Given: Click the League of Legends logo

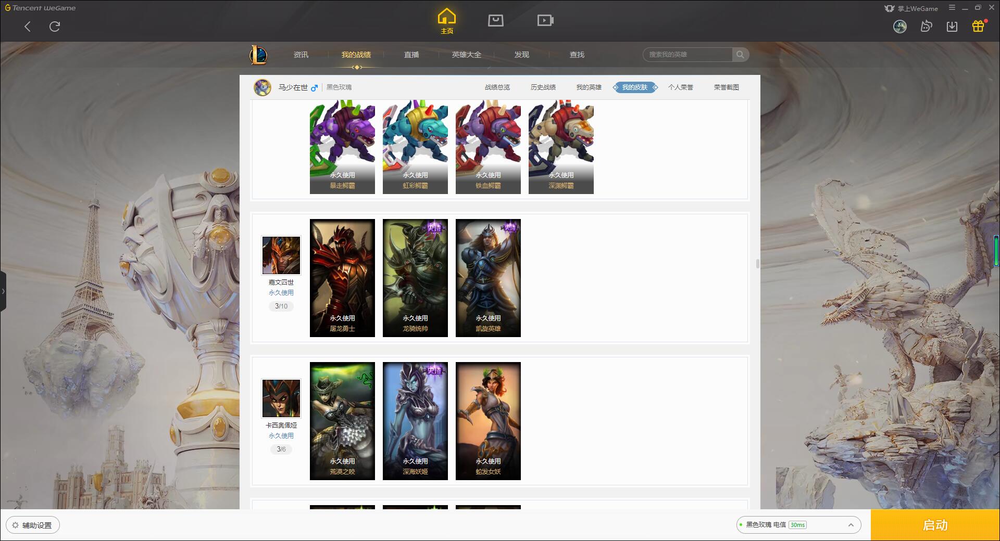Looking at the screenshot, I should click(x=259, y=55).
